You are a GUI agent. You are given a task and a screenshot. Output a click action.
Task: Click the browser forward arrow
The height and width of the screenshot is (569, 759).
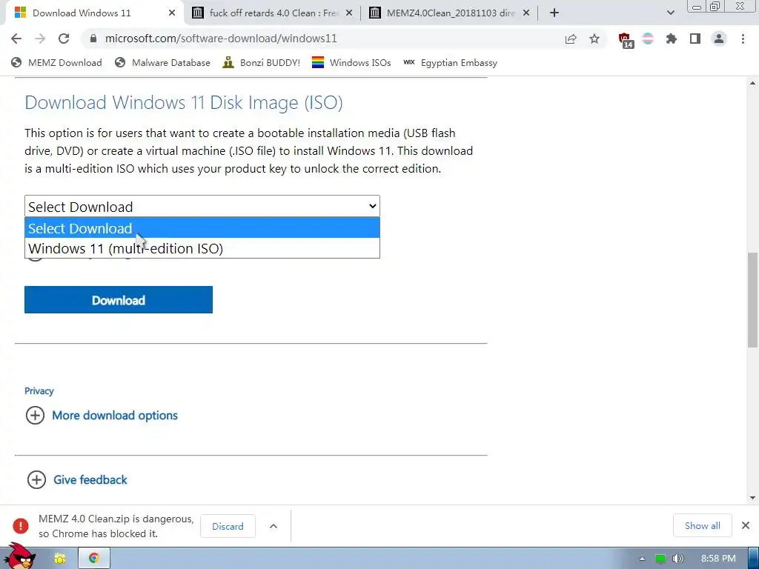point(40,39)
